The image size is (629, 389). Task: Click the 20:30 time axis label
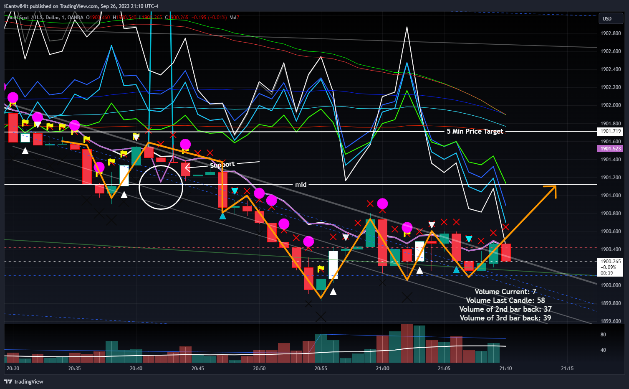click(13, 369)
